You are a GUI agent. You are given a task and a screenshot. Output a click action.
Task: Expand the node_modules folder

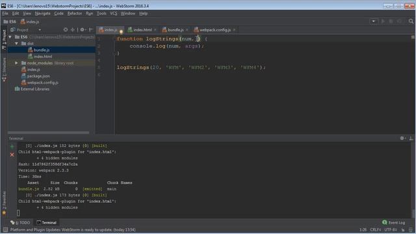coord(16,63)
